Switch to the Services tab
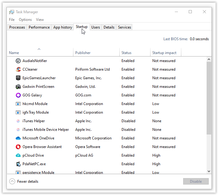218x195 pixels. tap(125, 27)
